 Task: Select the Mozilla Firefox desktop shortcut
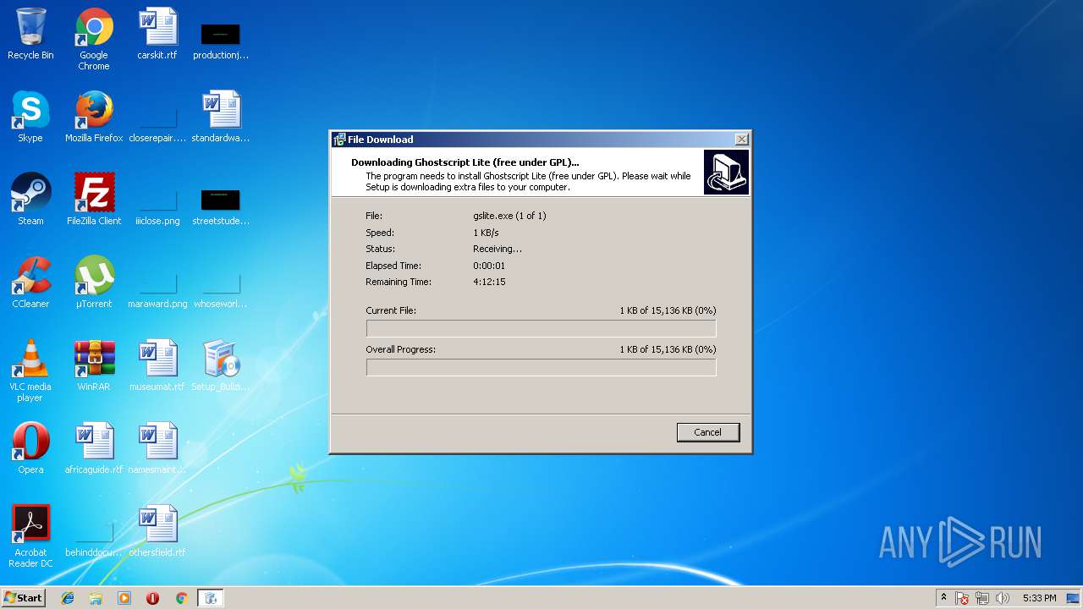(x=94, y=117)
